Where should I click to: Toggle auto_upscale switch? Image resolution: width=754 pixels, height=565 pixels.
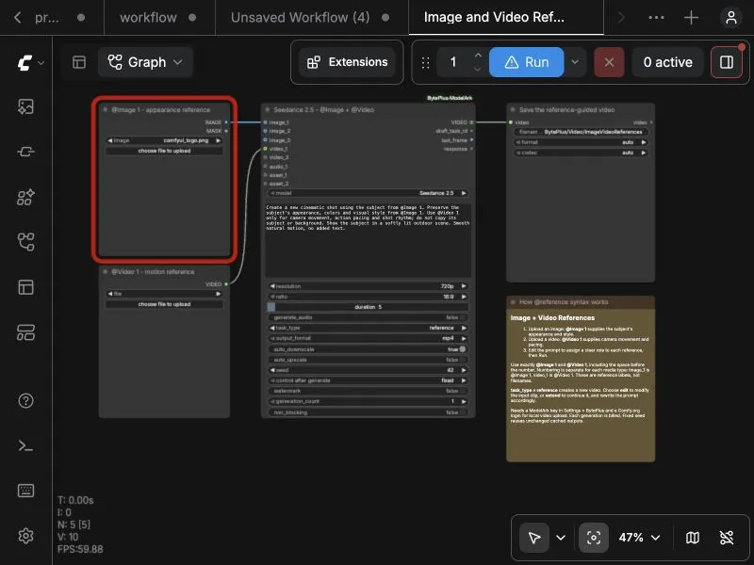(x=368, y=360)
